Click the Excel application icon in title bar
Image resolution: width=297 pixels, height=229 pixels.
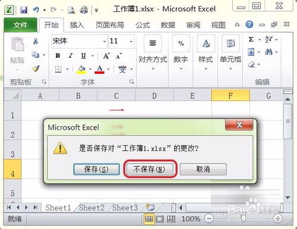point(9,10)
